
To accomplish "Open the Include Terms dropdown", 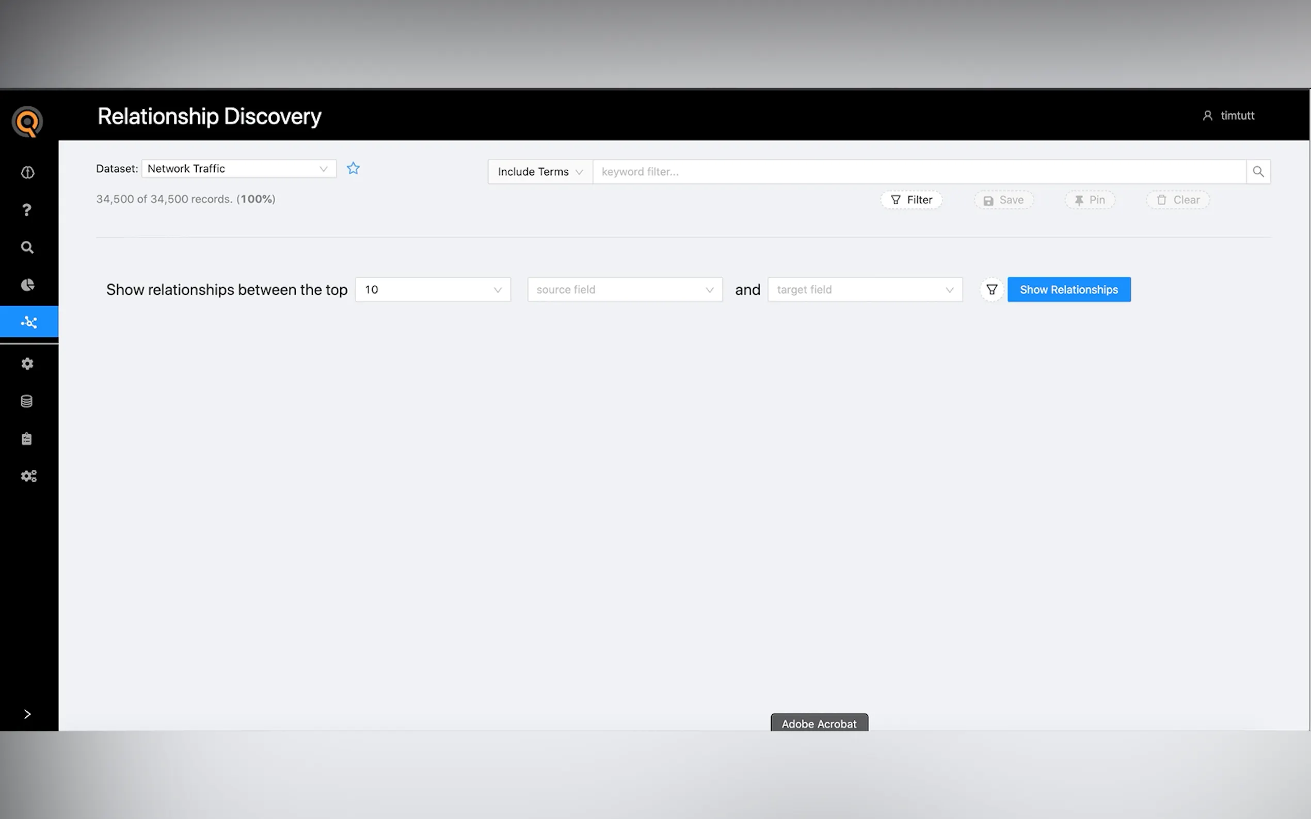I will [540, 172].
